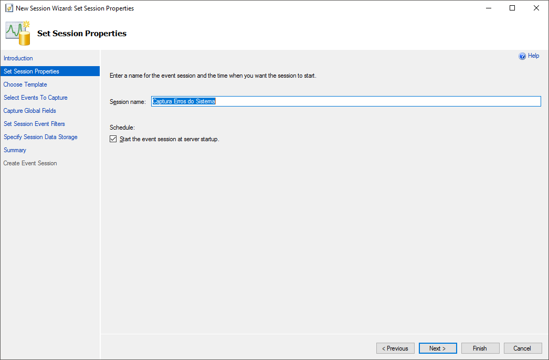549x360 pixels.
Task: Click the Session name text field
Action: coord(345,101)
